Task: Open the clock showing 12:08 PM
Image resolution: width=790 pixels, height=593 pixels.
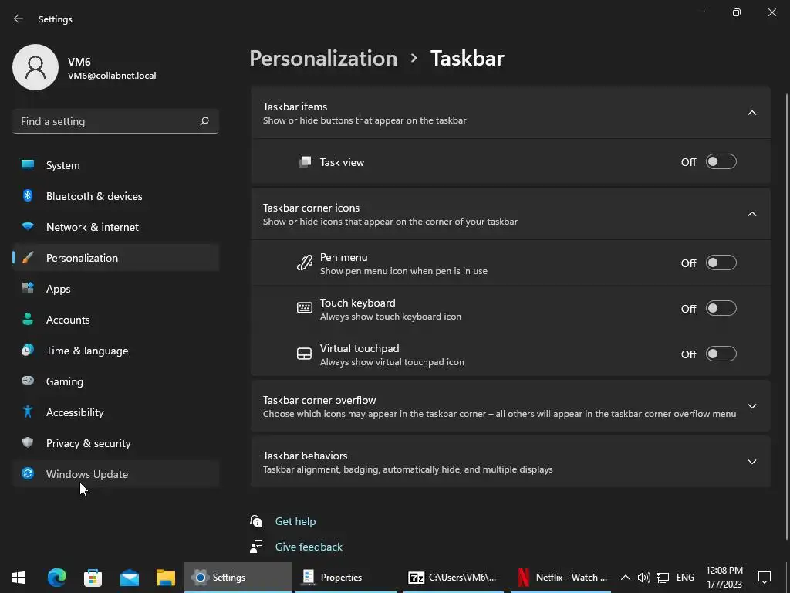Action: pyautogui.click(x=724, y=578)
